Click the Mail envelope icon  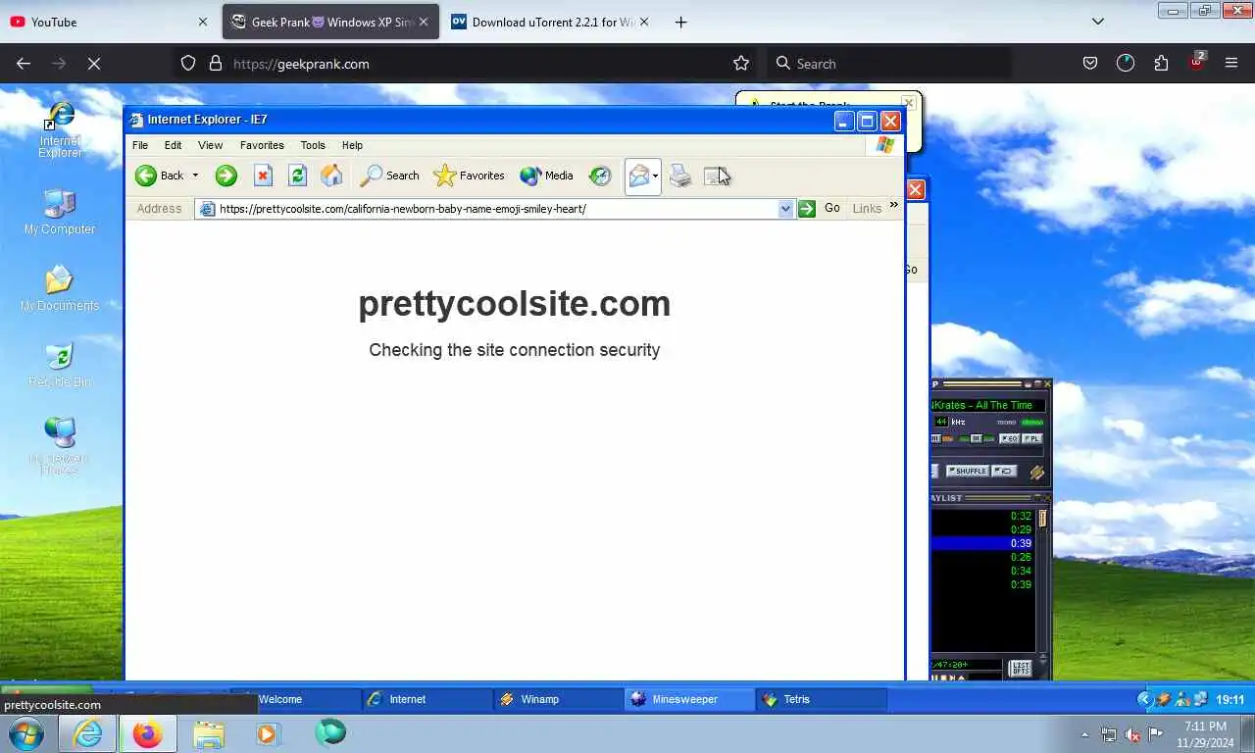(639, 176)
